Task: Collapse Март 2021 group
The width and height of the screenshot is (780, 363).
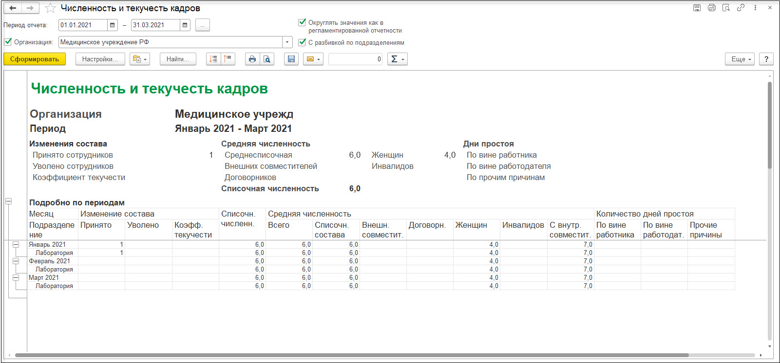Action: pos(16,277)
